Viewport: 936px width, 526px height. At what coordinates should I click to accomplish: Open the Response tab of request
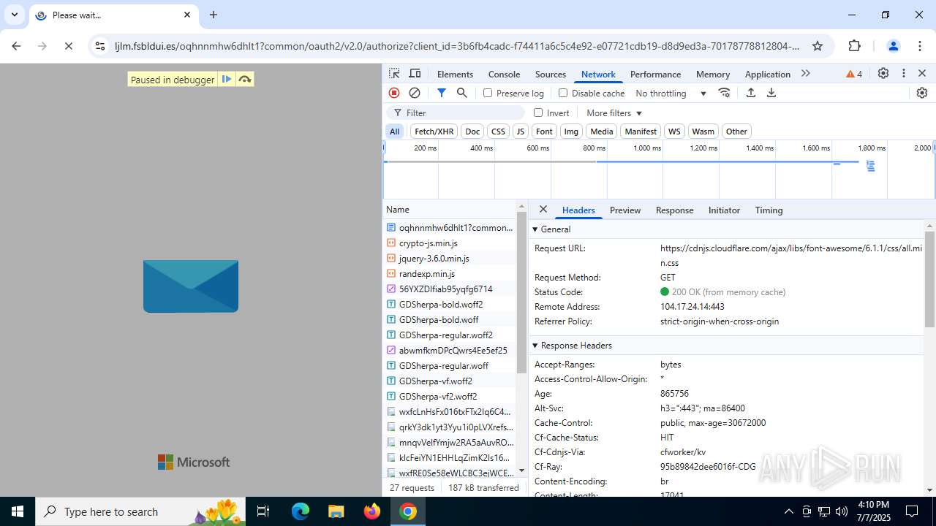coord(674,210)
